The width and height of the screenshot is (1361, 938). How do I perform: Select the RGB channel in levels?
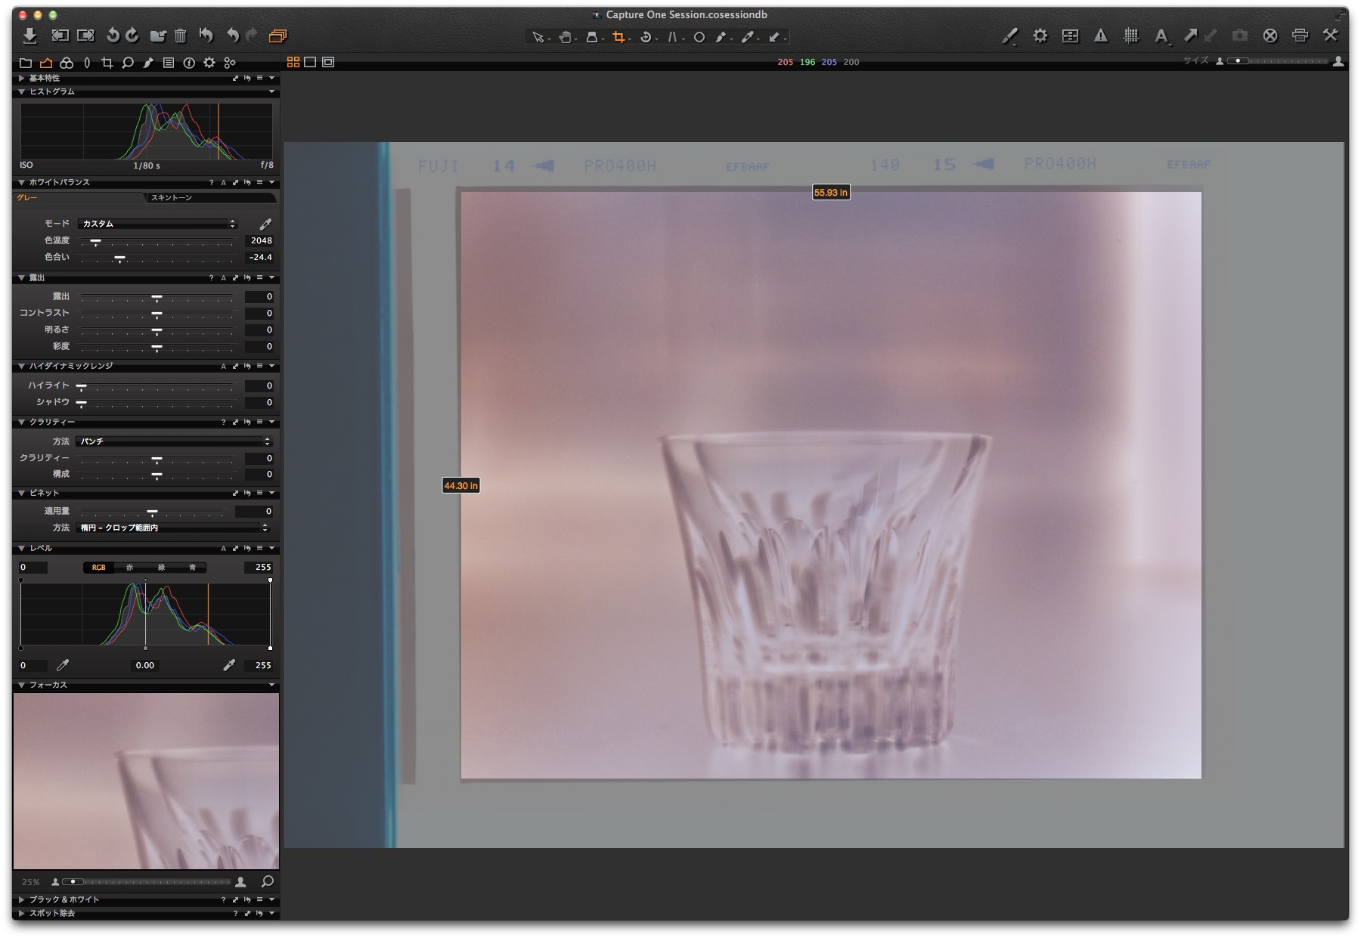pos(98,567)
